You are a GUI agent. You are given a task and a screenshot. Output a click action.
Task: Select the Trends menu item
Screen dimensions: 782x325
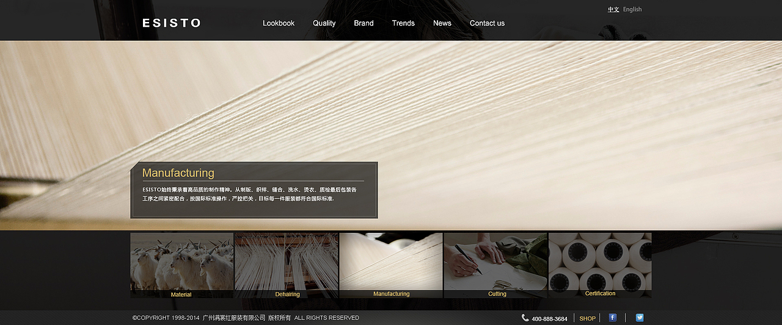(403, 23)
